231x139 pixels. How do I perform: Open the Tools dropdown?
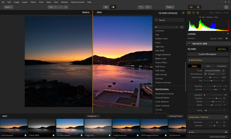coord(170,7)
